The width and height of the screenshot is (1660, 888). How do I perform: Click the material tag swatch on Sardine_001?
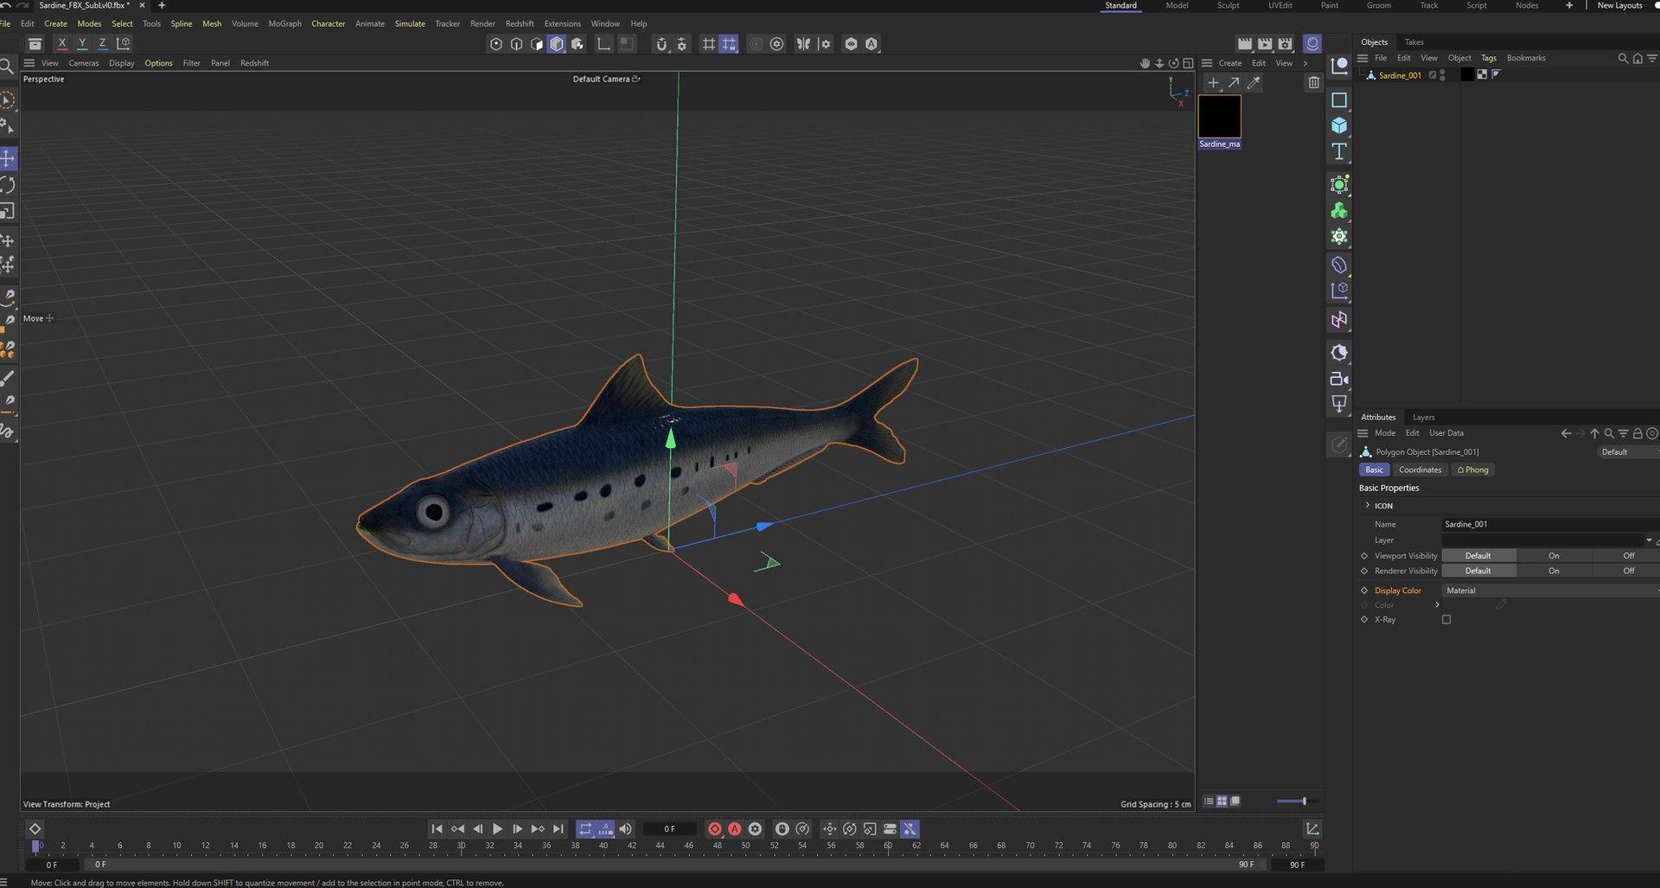coord(1467,74)
